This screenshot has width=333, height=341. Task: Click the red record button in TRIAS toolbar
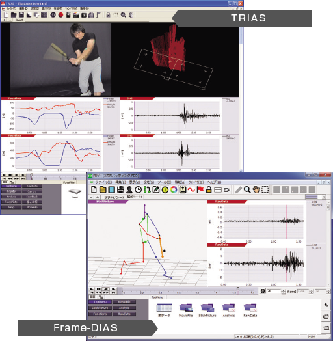tap(60, 15)
